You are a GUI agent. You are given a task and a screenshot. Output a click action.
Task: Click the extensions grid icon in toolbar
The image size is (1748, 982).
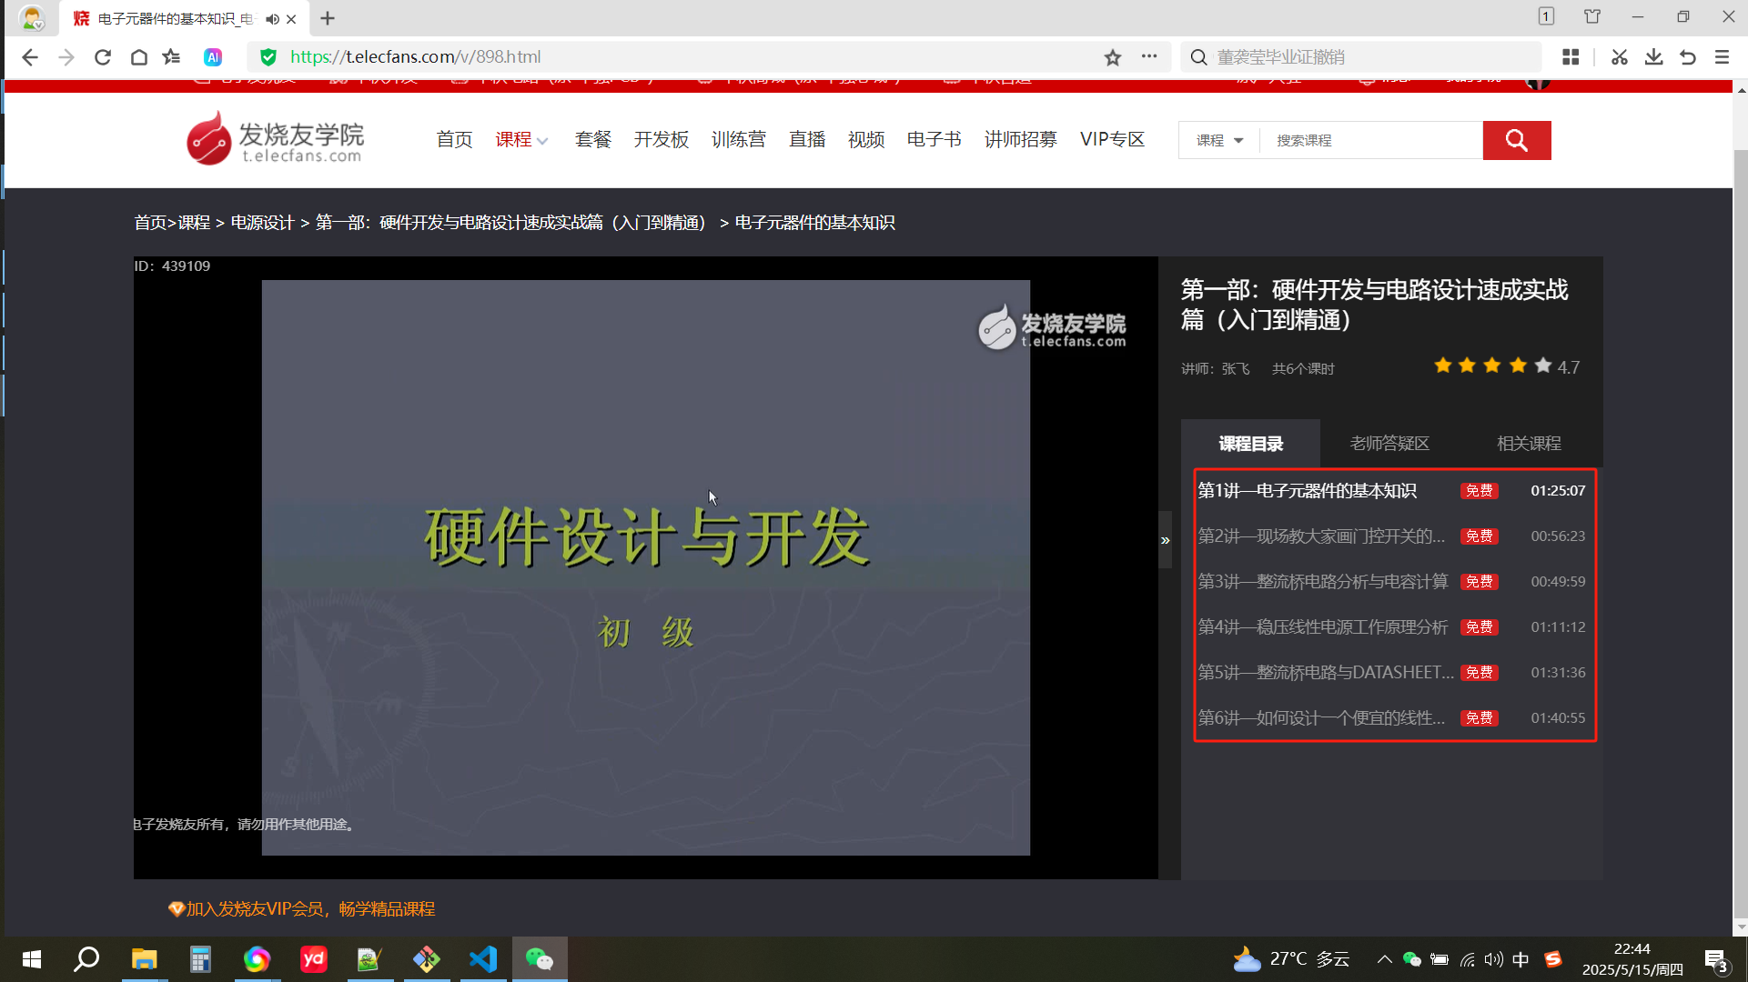pos(1570,56)
